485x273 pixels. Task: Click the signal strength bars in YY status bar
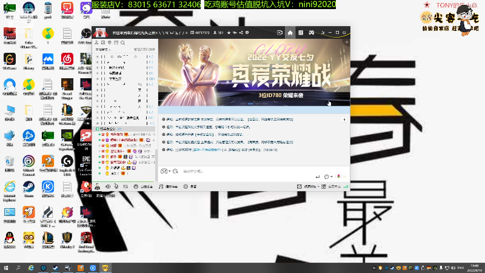[346, 186]
